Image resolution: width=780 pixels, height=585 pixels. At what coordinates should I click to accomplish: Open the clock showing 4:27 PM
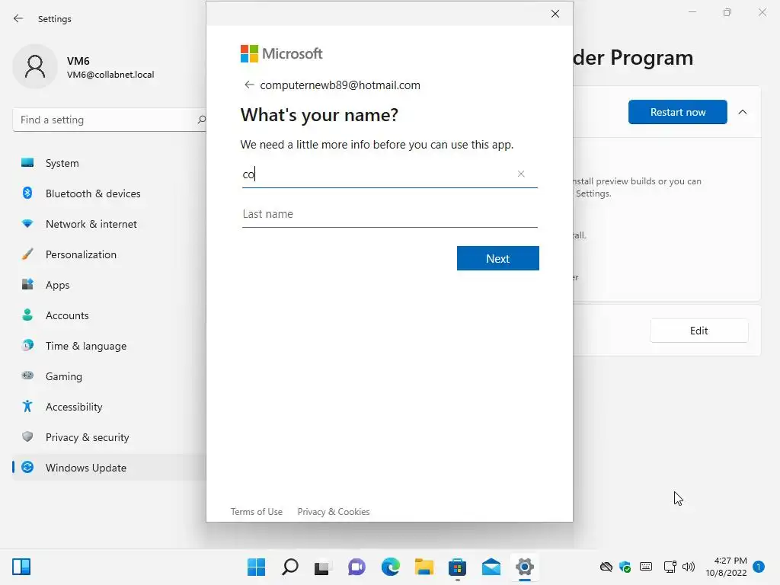726,567
